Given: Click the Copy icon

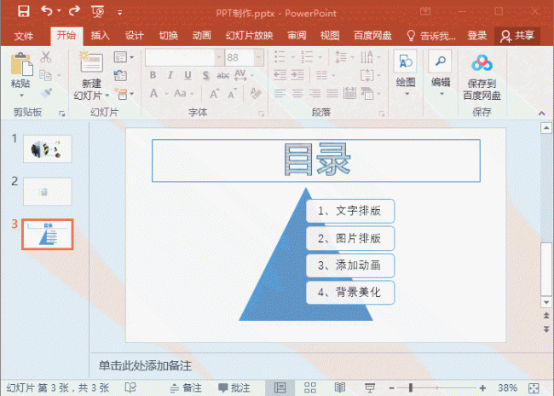Looking at the screenshot, I should pos(45,75).
